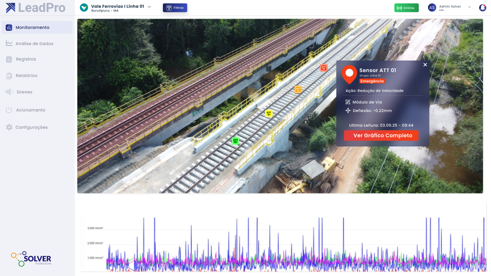Click the LeadPro logo

[30, 8]
